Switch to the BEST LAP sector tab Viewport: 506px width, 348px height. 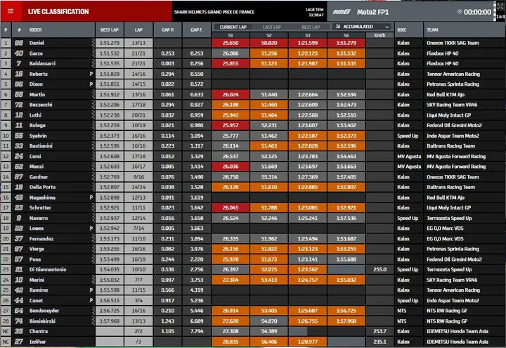311,27
